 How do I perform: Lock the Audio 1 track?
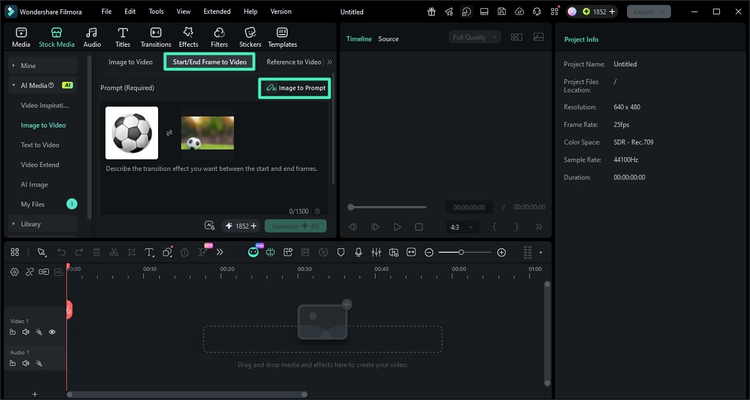click(13, 363)
